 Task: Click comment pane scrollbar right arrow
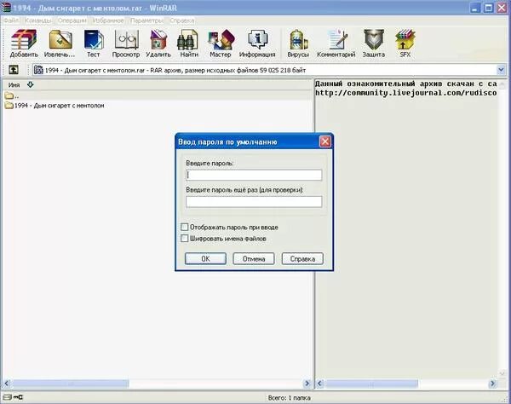(x=492, y=384)
